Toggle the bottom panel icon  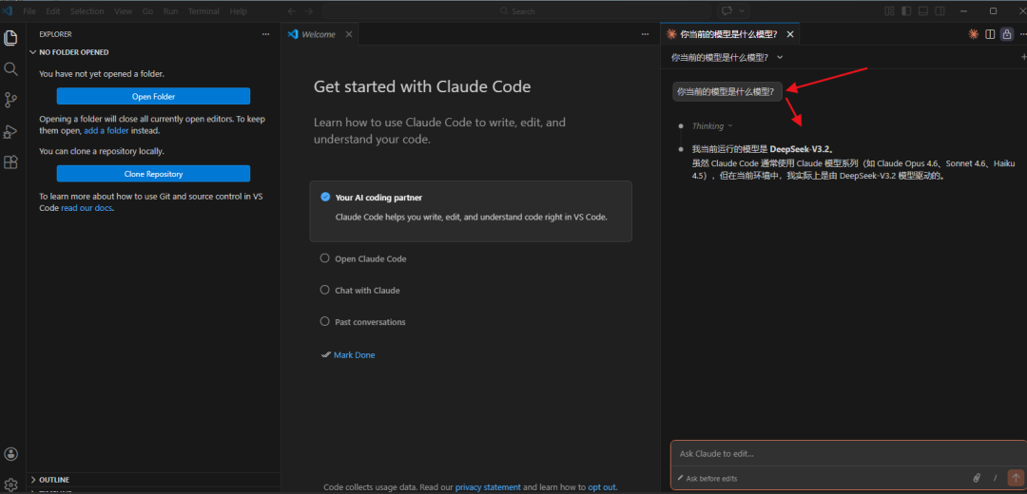click(922, 11)
